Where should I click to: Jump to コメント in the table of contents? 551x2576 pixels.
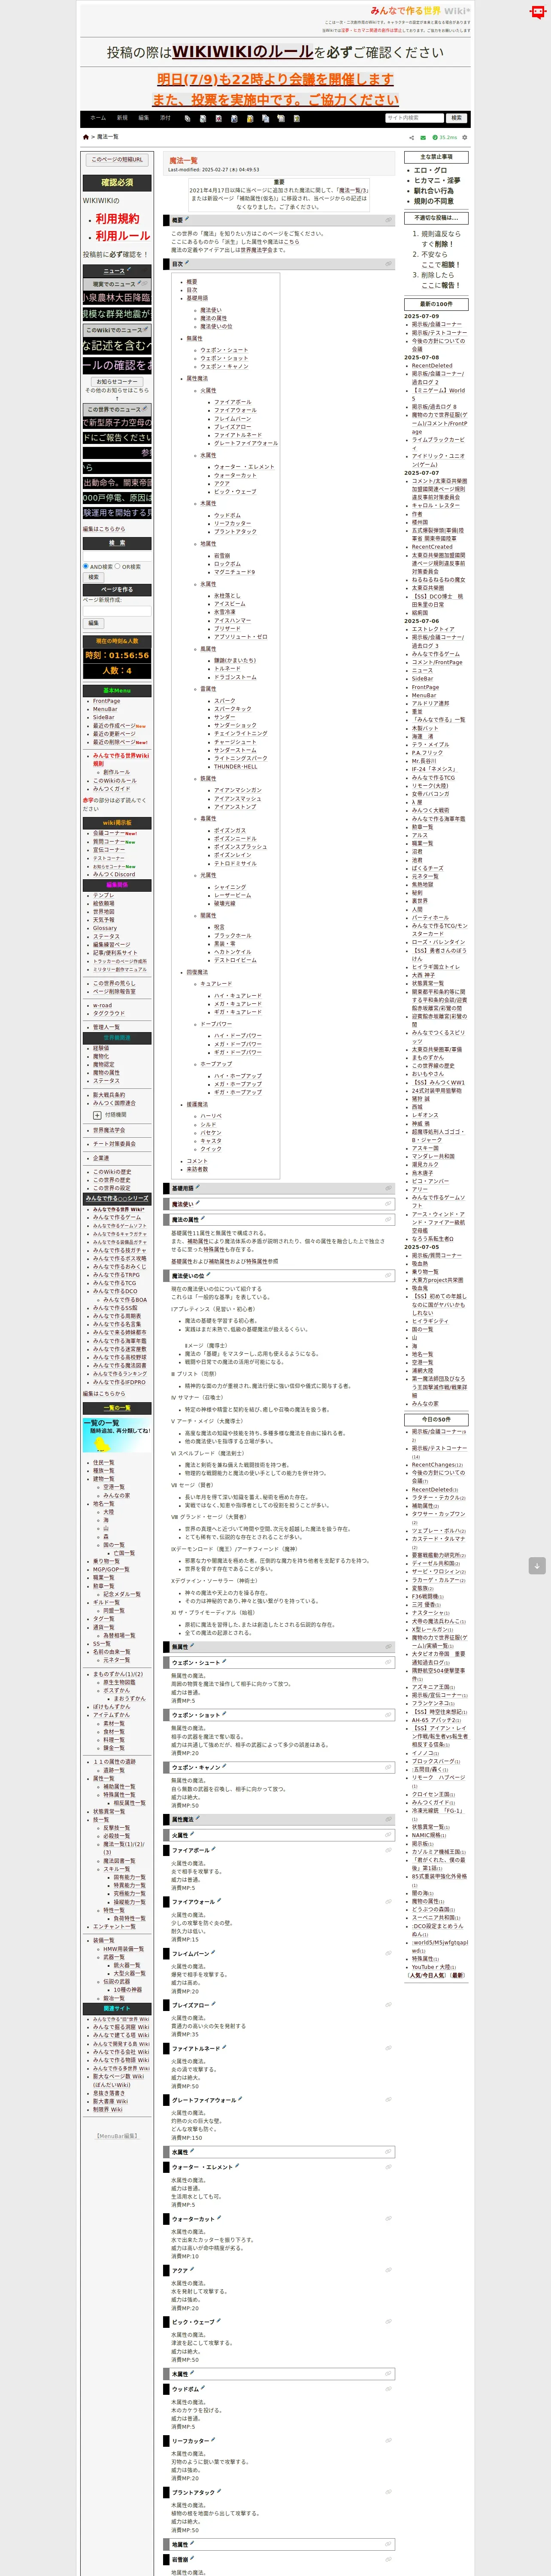tap(197, 1161)
